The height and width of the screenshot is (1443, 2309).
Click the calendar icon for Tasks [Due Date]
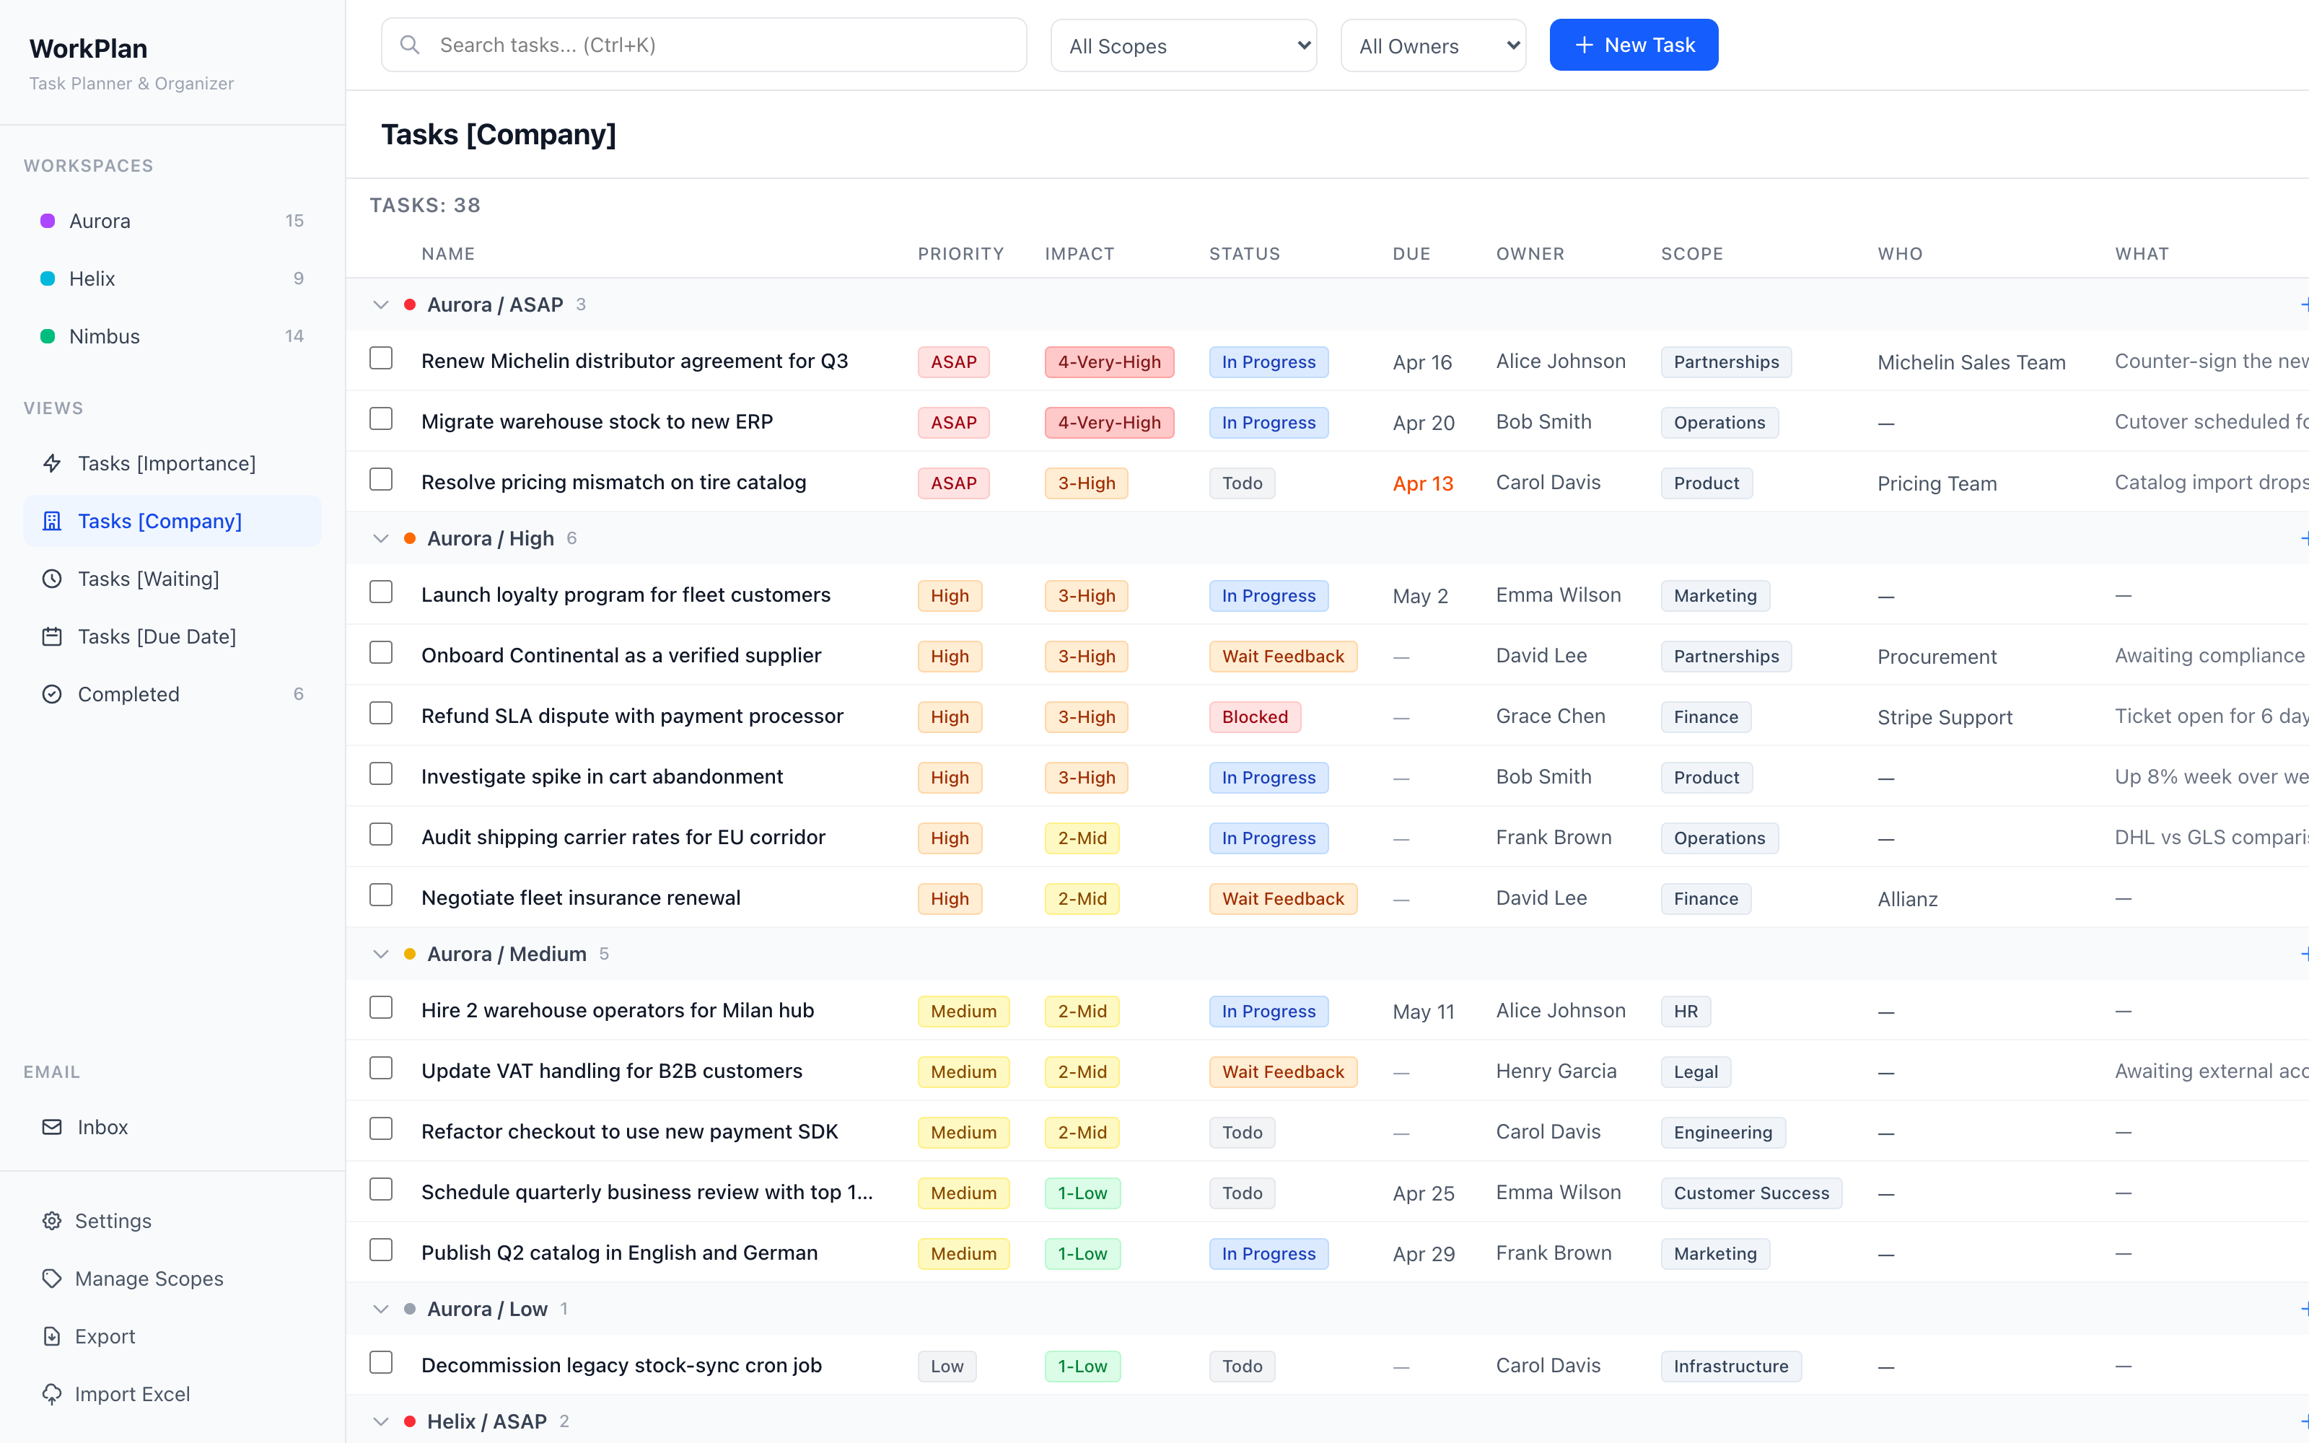(x=53, y=636)
